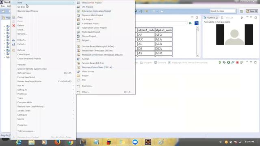Click the red stop server icon
This screenshot has width=260, height=146.
(237, 62)
